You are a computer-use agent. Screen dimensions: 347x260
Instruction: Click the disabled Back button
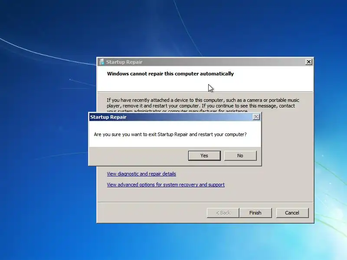click(x=223, y=213)
